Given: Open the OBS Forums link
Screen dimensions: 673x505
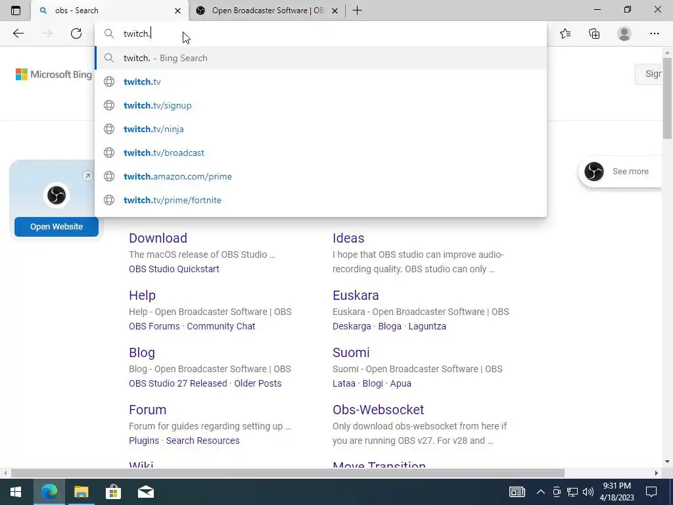Looking at the screenshot, I should [x=154, y=326].
